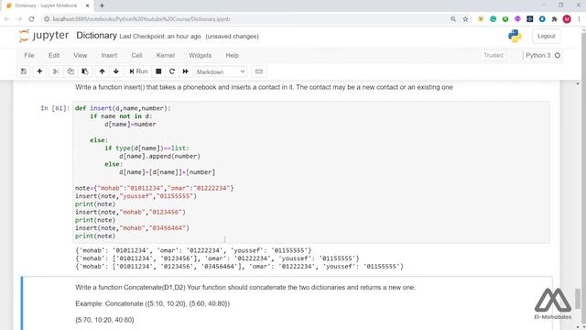Open the browser three-dot menu

point(579,18)
